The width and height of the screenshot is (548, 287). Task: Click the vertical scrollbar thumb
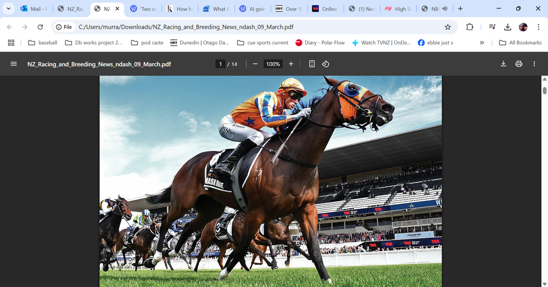[x=544, y=90]
